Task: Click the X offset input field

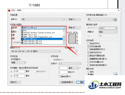Action: click(19, 71)
